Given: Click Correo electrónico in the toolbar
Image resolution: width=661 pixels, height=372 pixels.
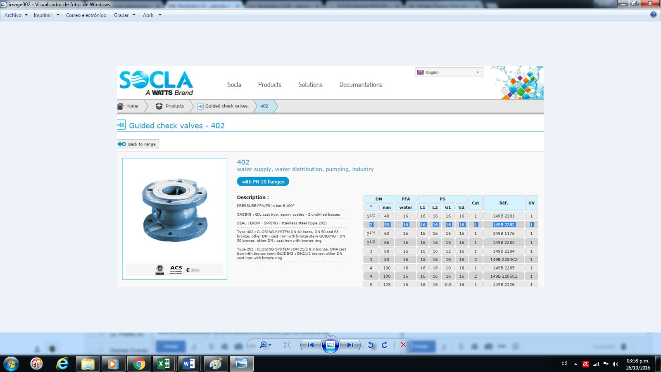Looking at the screenshot, I should (86, 15).
